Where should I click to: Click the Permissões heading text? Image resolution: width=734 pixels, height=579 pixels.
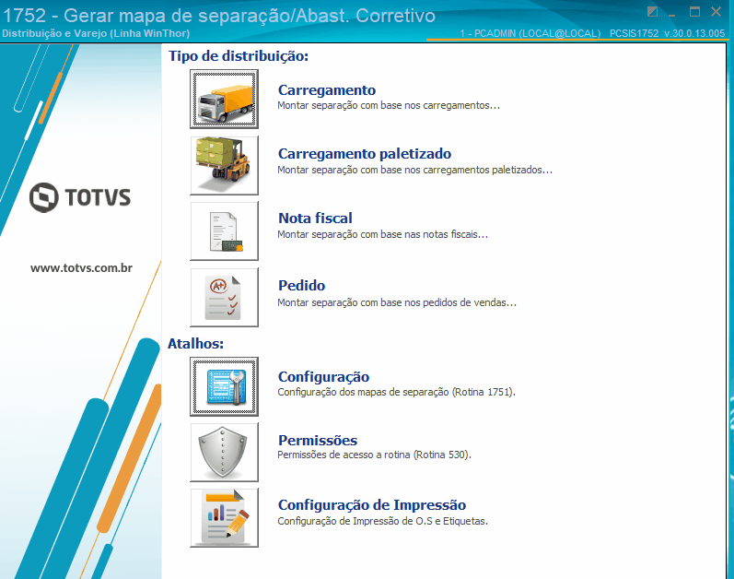click(x=318, y=441)
